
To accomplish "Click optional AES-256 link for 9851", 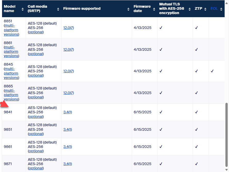I will [x=36, y=134].
